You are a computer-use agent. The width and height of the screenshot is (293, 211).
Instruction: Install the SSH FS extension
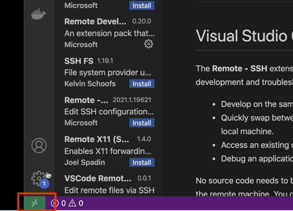tap(142, 84)
